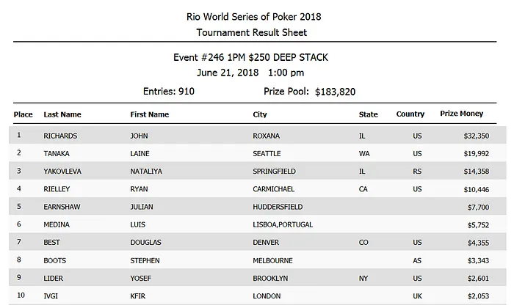514x305 pixels.
Task: Click the City column header
Action: (260, 114)
